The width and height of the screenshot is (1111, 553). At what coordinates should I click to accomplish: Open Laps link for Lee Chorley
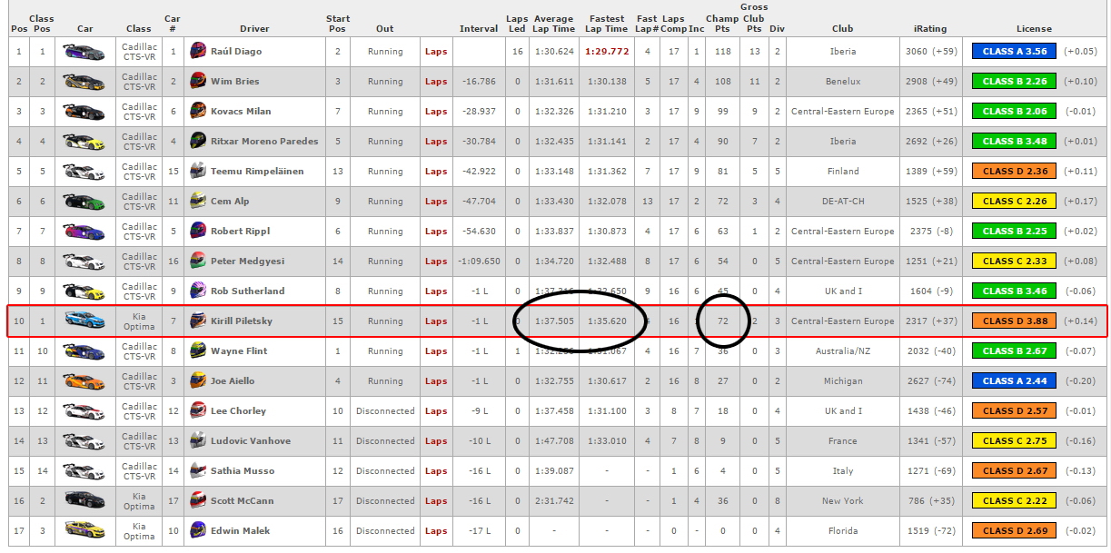(x=436, y=411)
